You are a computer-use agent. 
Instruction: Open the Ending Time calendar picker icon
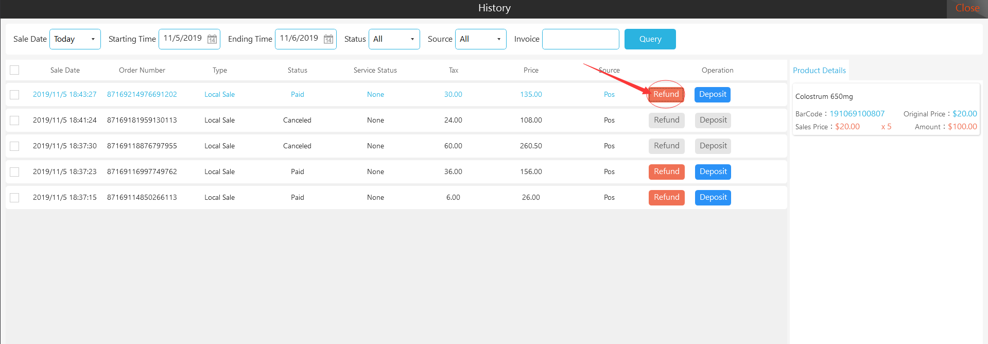(x=328, y=39)
